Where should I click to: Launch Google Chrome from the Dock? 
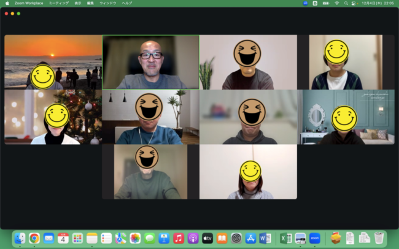coord(34,238)
